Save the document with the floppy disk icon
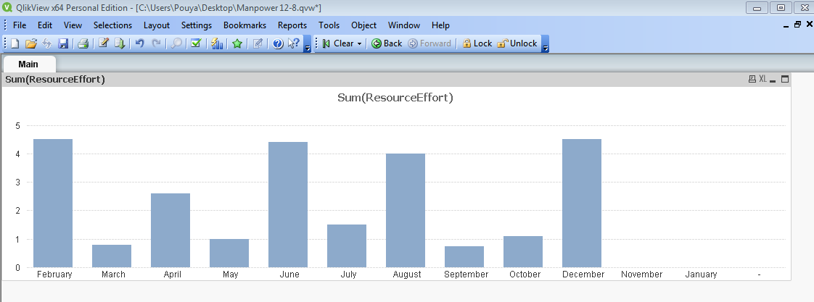 [x=63, y=43]
